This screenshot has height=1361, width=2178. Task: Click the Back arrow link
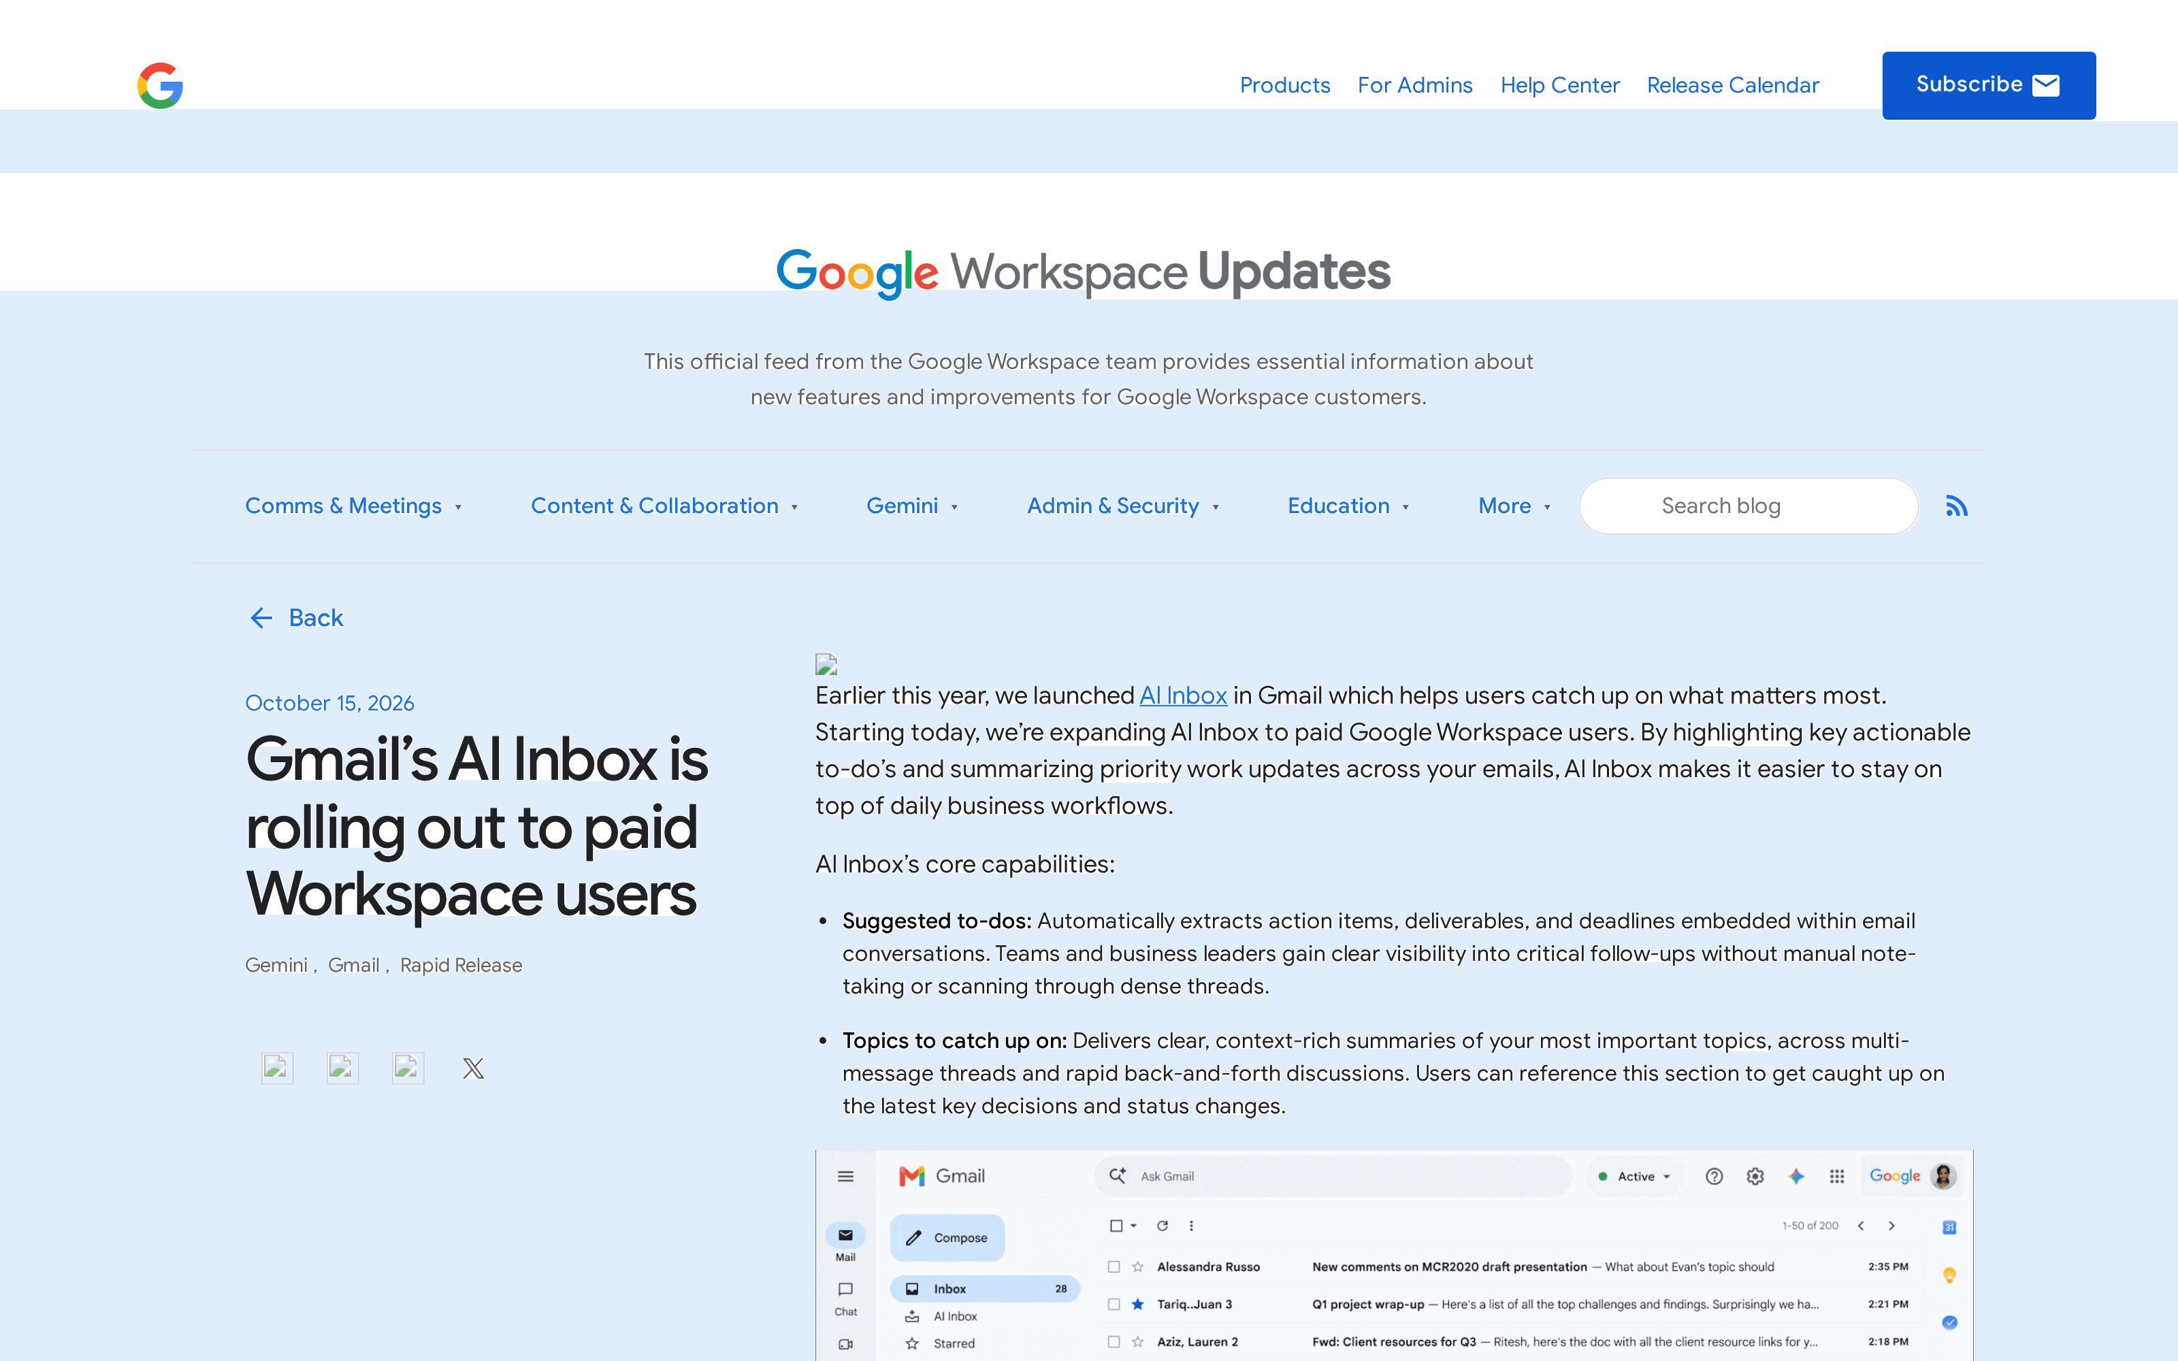pyautogui.click(x=295, y=617)
